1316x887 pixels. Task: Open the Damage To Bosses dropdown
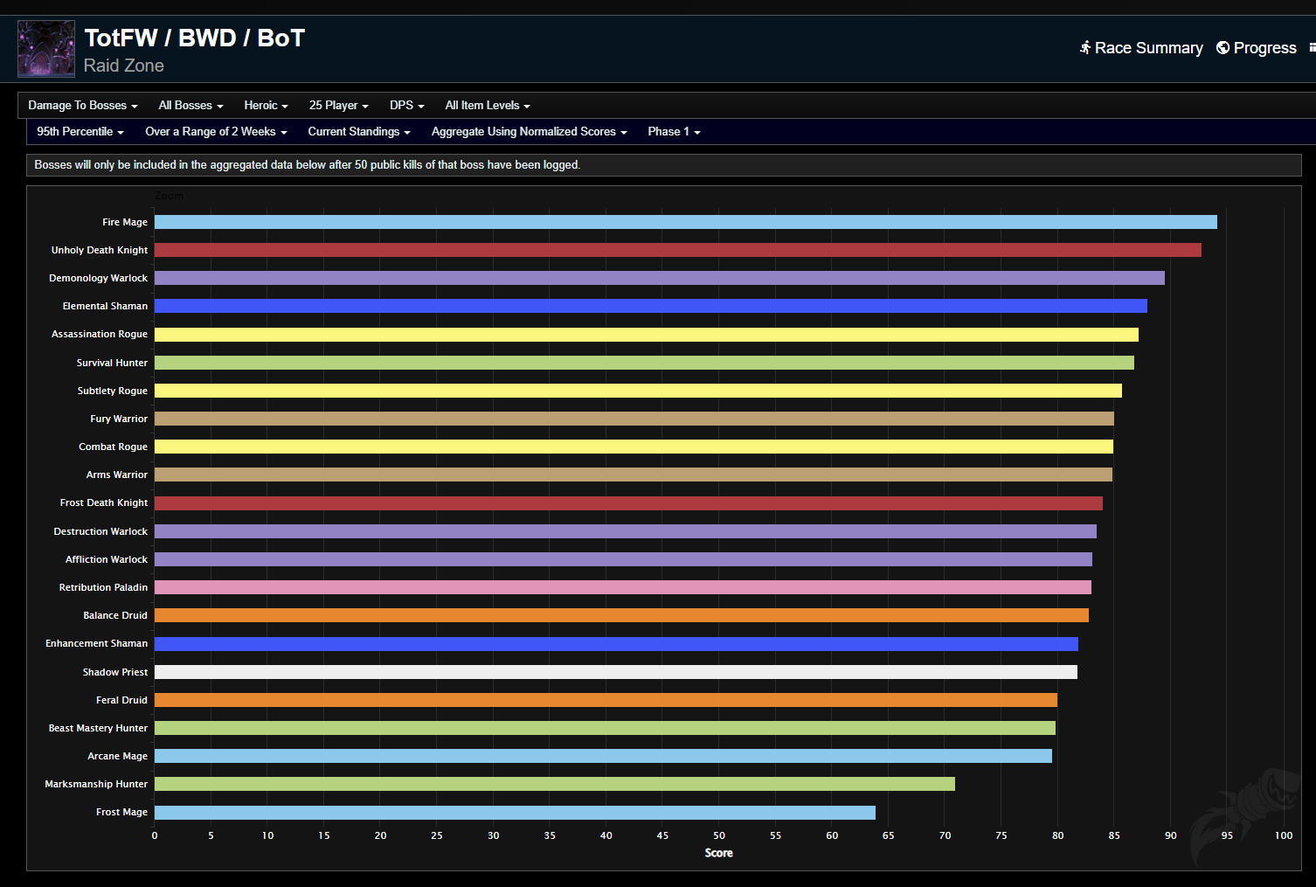pos(83,106)
